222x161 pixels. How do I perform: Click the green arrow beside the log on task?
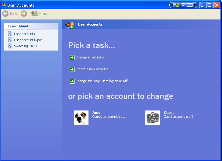[72, 81]
